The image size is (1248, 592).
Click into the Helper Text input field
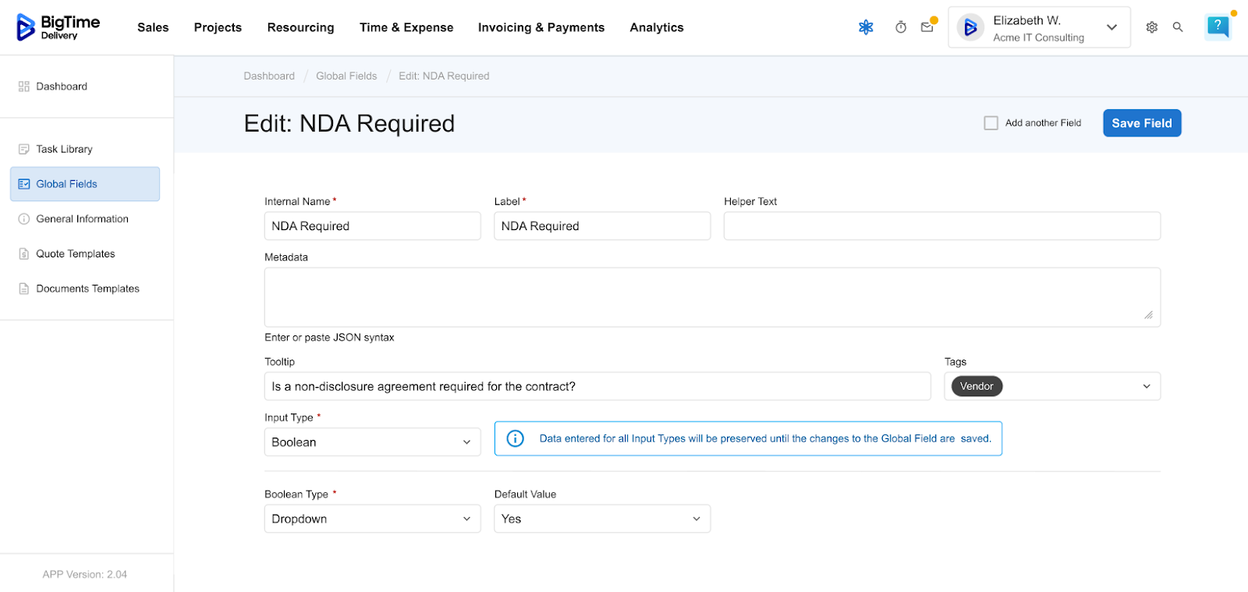941,226
